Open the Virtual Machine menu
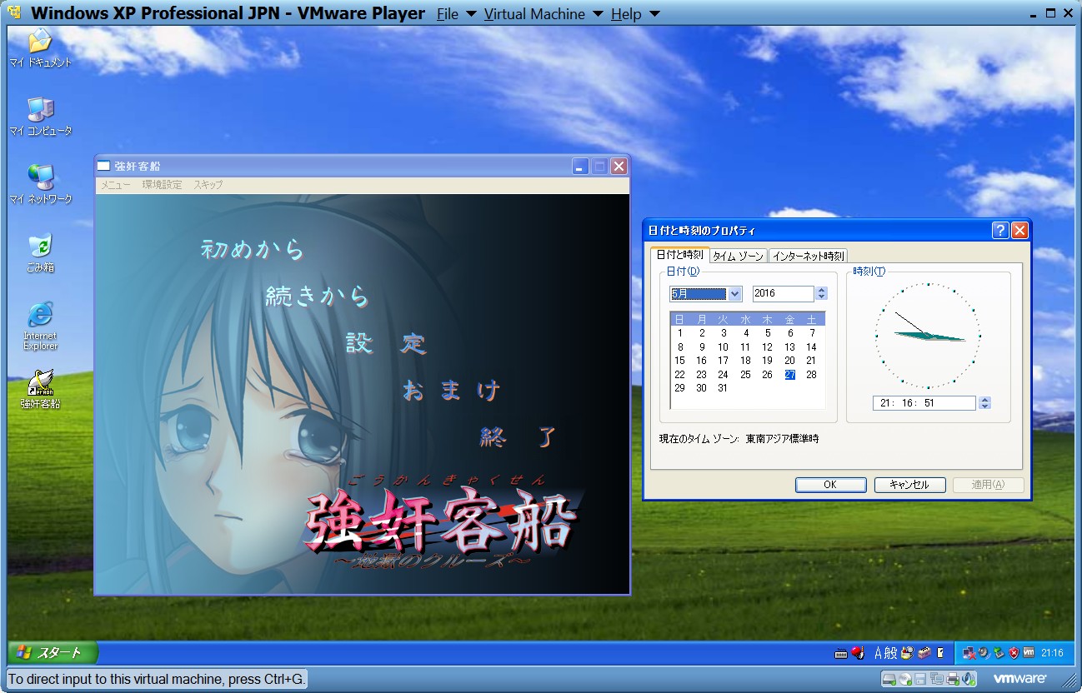This screenshot has width=1082, height=693. [544, 14]
